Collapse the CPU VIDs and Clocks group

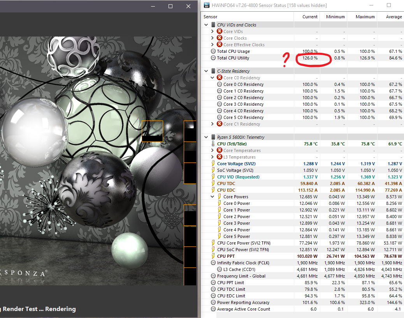click(x=206, y=25)
